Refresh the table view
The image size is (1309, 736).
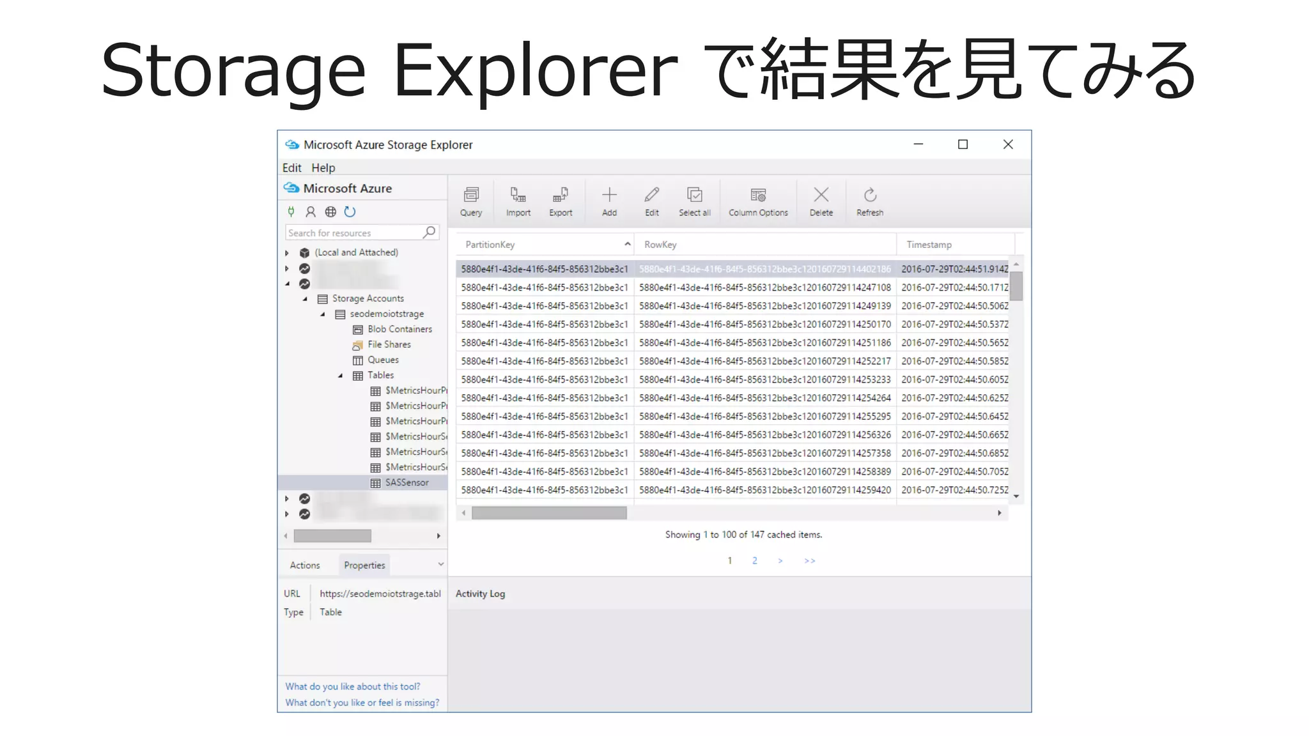[x=870, y=201]
